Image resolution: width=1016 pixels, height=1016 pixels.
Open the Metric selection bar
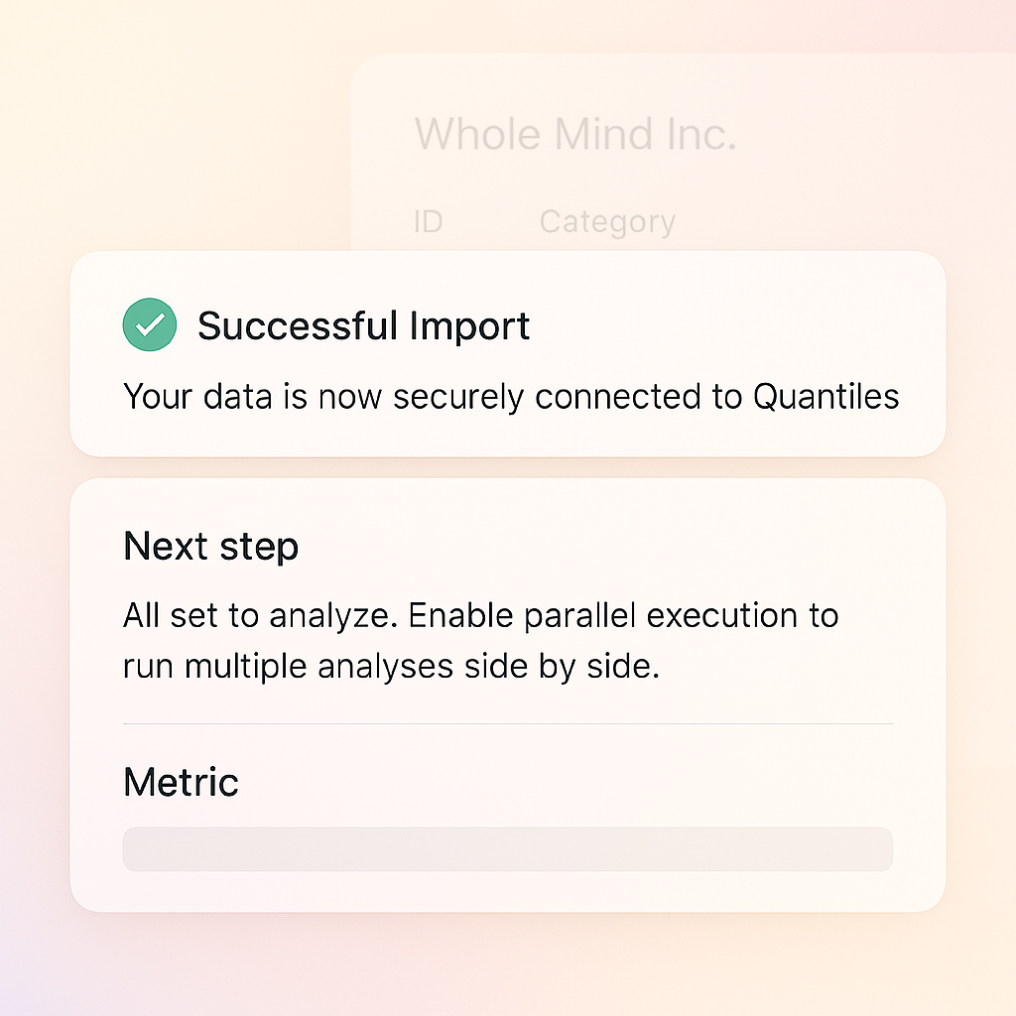click(x=508, y=849)
